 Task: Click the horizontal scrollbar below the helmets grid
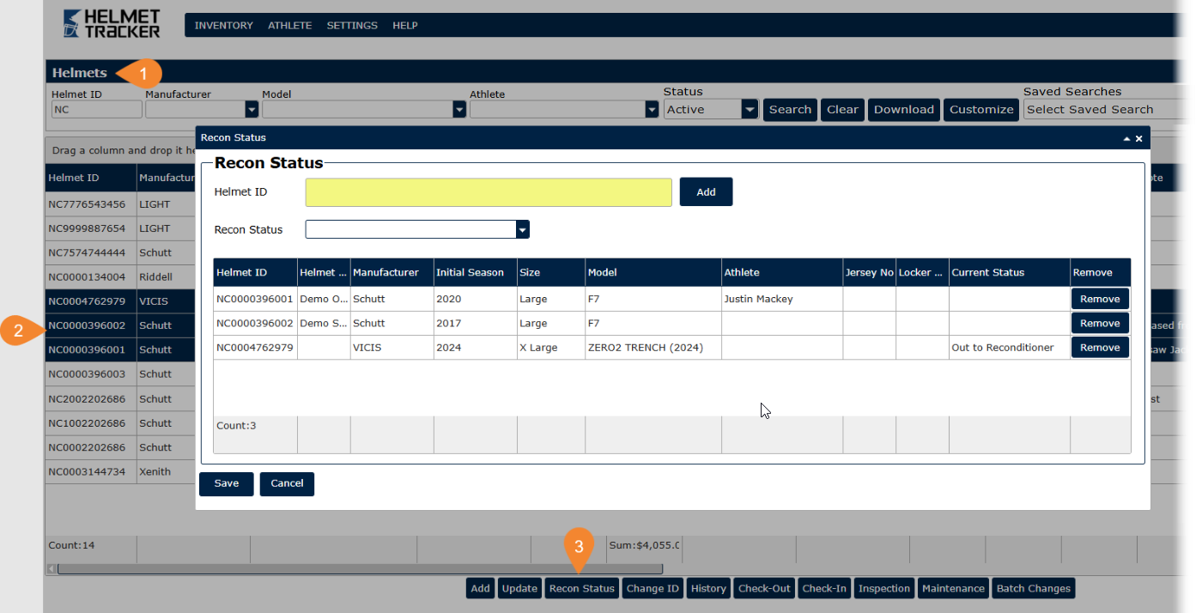360,568
